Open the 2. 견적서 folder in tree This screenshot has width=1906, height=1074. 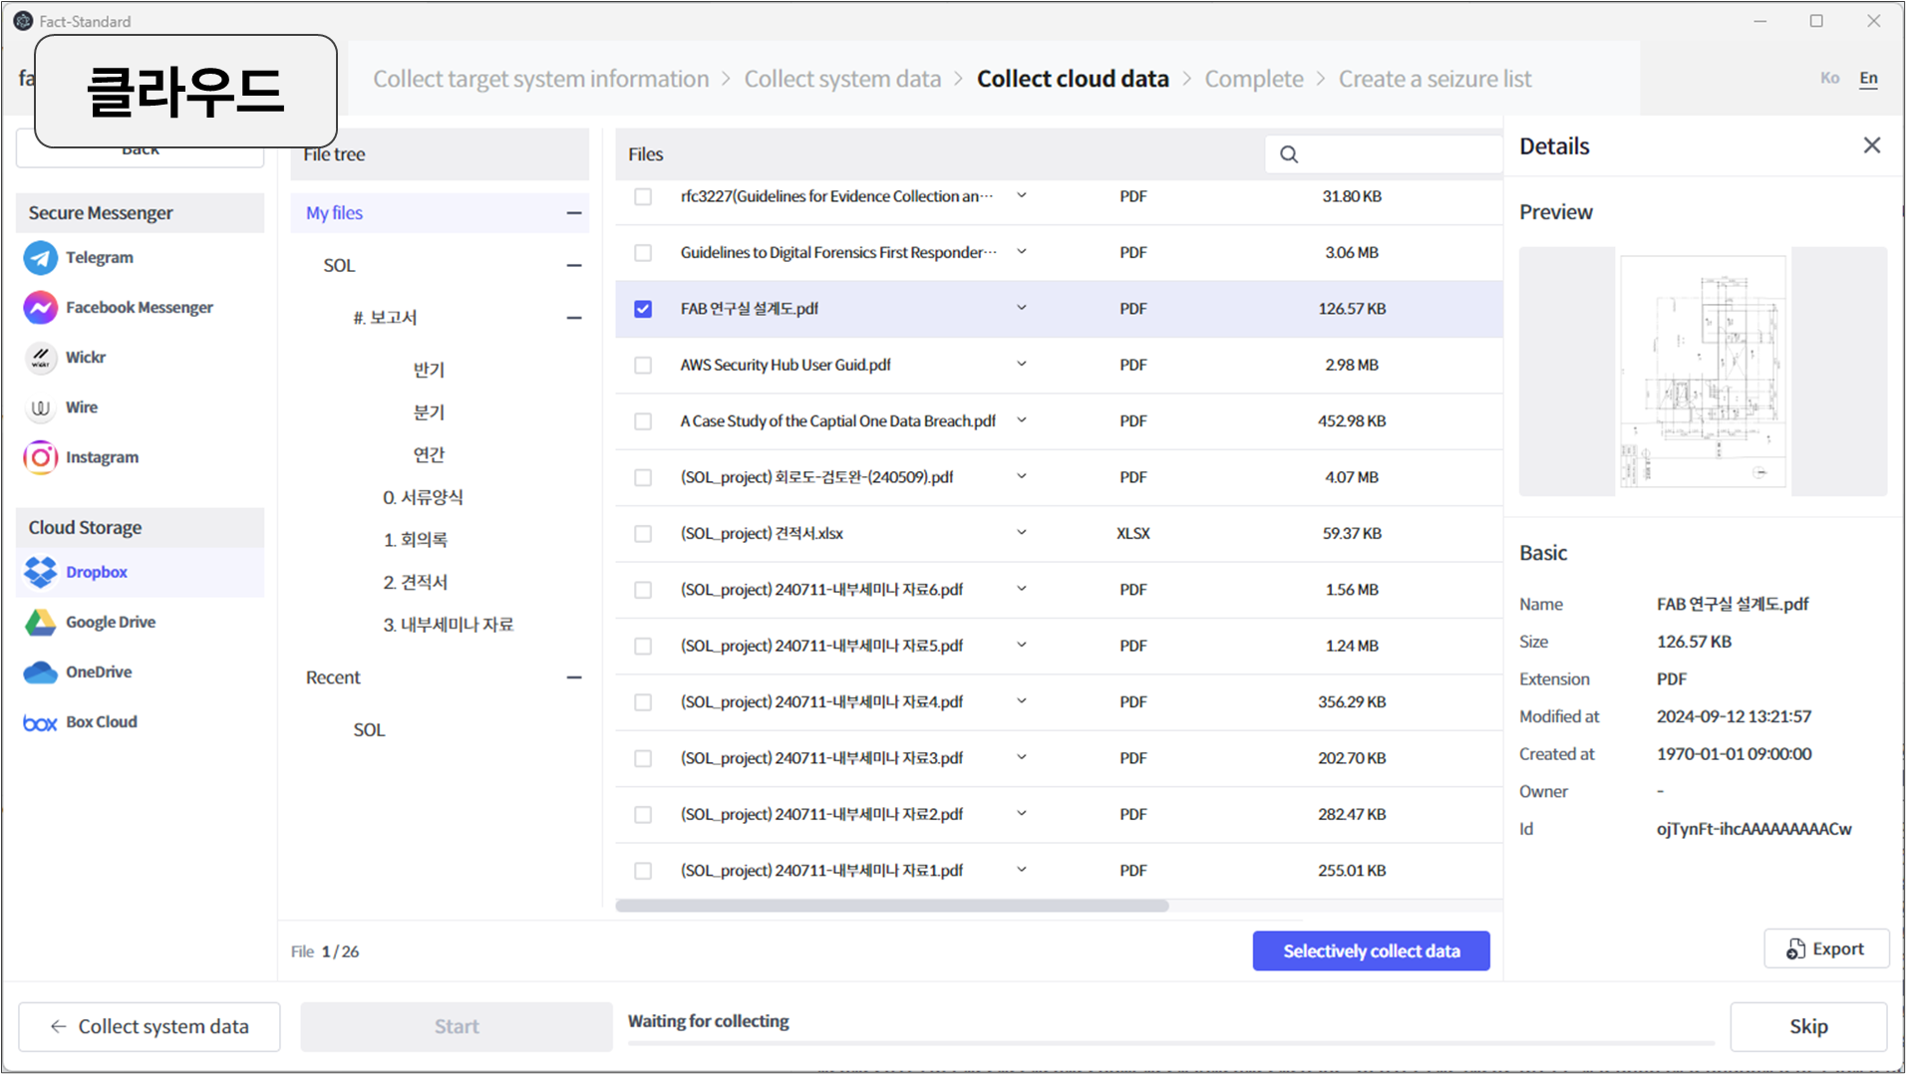coord(416,582)
